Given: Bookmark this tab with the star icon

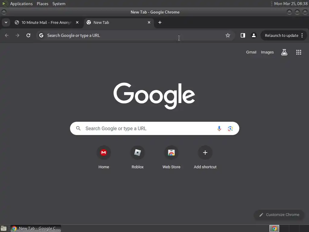Looking at the screenshot, I should coord(228,35).
